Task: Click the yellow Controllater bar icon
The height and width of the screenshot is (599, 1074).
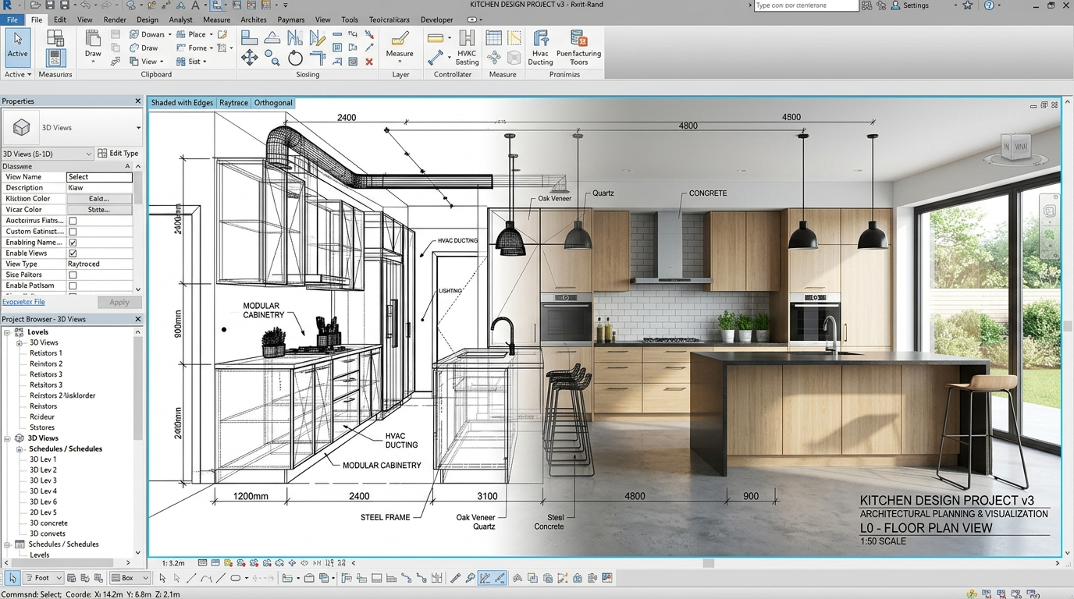Action: 436,37
